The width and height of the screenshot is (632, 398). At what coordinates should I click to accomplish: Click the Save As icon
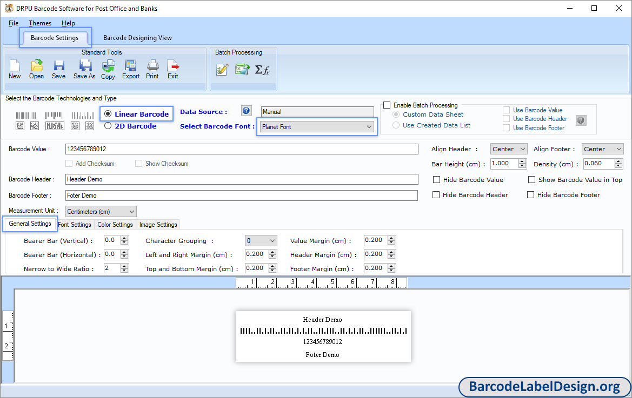coord(85,66)
